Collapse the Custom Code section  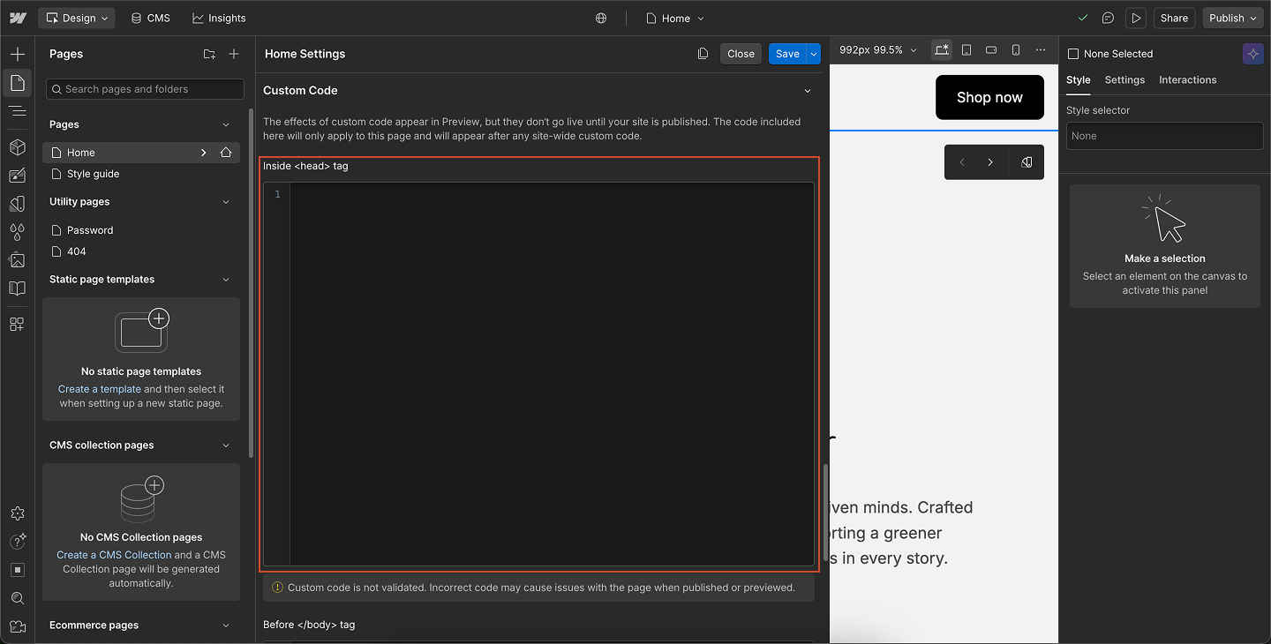click(x=808, y=91)
